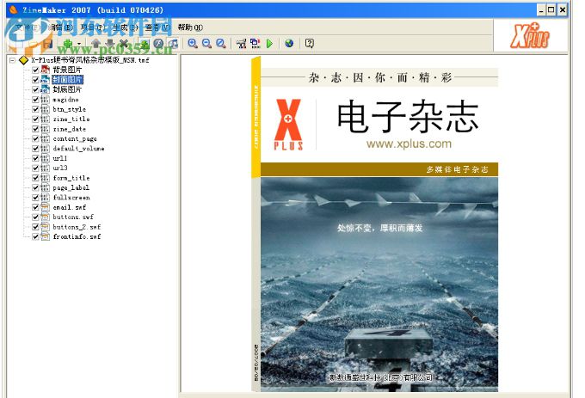The height and width of the screenshot is (398, 585).
Task: Select the url3 tree item
Action: pyautogui.click(x=60, y=168)
